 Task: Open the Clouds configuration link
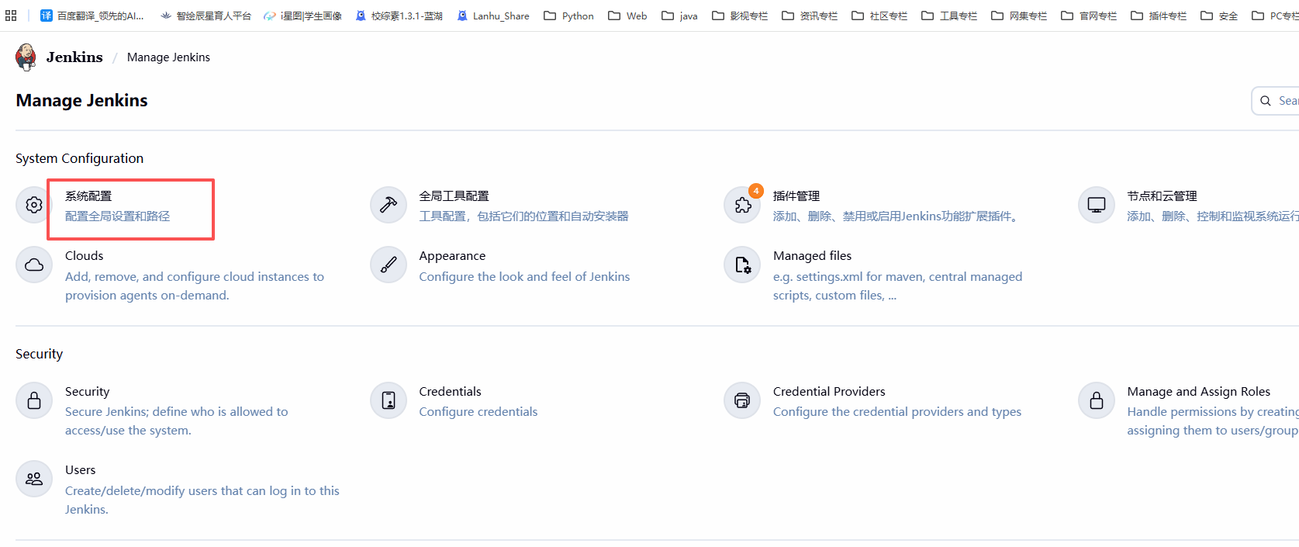[85, 256]
